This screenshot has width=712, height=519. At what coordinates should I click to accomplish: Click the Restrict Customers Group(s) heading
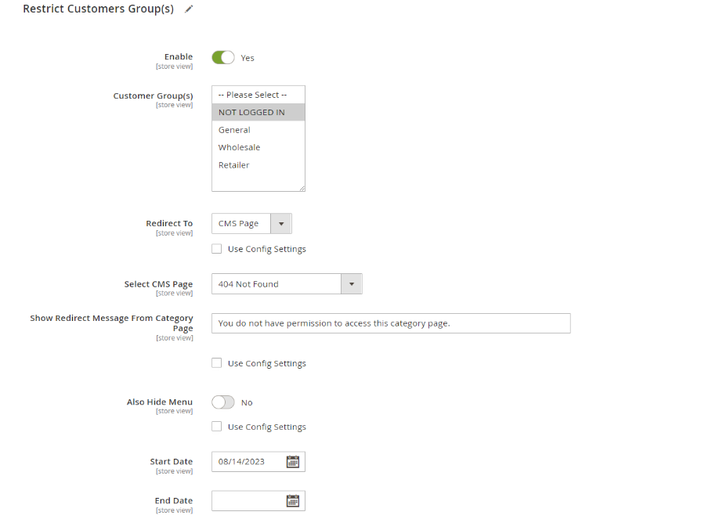[98, 9]
